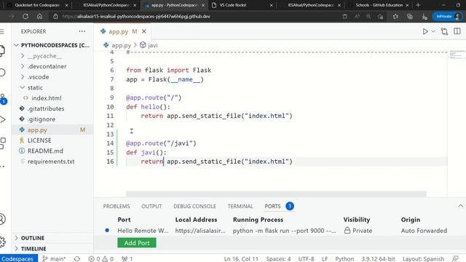Show additional views ellipsis in activity bar
The height and width of the screenshot is (262, 466).
[x=2, y=166]
